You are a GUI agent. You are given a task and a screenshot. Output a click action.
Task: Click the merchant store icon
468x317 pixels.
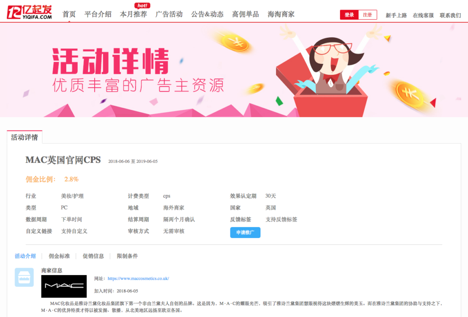coord(24,277)
